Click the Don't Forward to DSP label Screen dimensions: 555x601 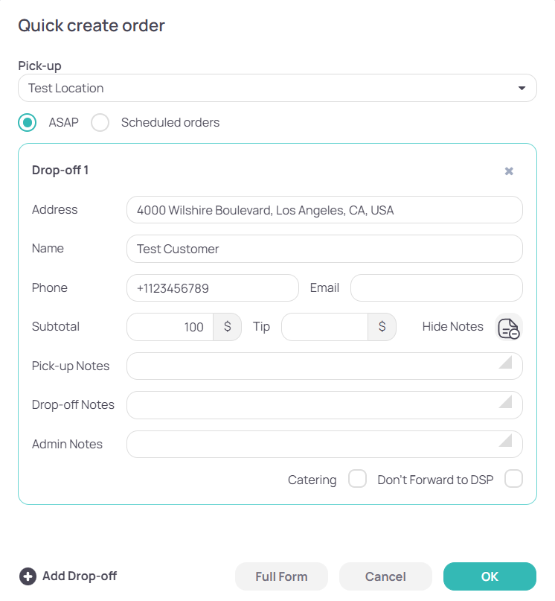click(x=435, y=480)
